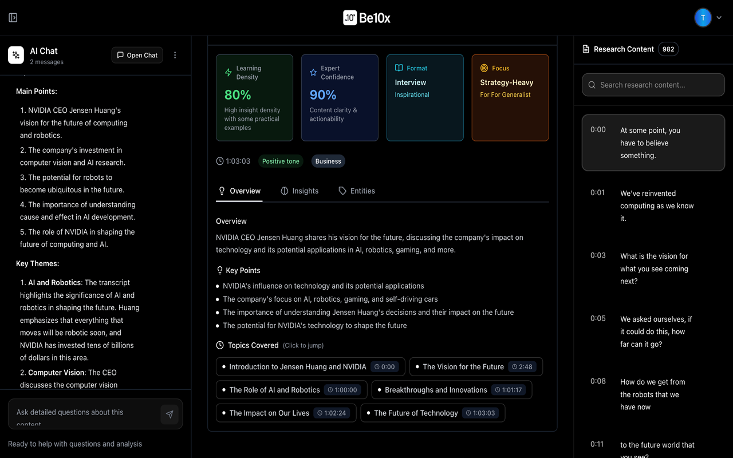This screenshot has width=733, height=458.
Task: Select transcript line at 0:08
Action: 653,395
